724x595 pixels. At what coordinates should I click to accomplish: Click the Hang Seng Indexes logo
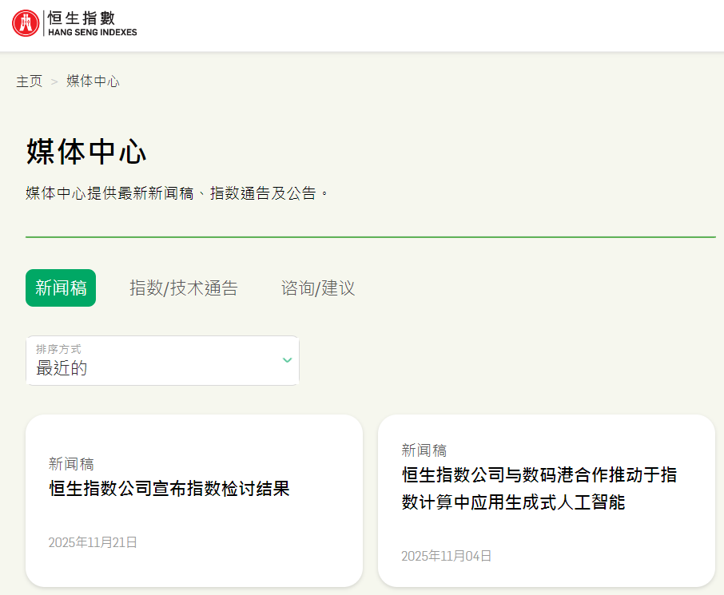tap(74, 23)
